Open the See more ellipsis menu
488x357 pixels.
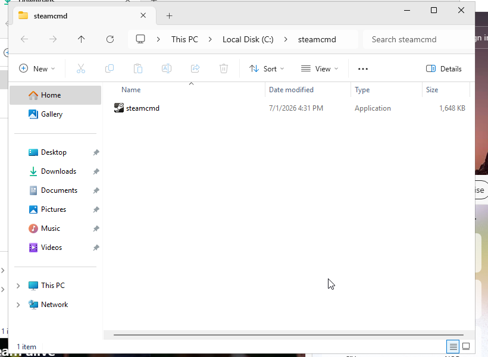pos(363,69)
